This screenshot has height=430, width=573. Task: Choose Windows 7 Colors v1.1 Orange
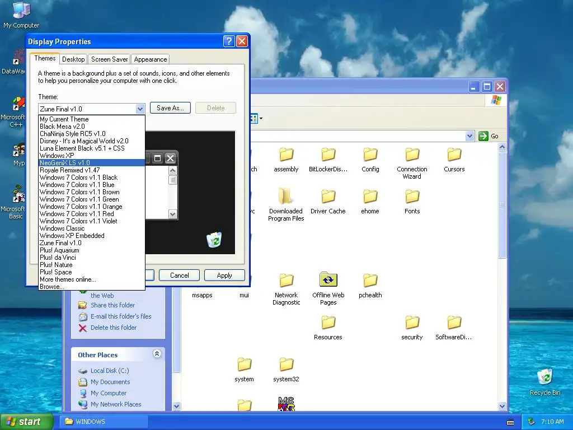(x=92, y=207)
